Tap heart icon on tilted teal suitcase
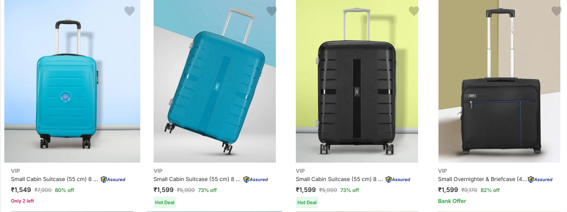Screen dimensions: 567x212 (272, 11)
